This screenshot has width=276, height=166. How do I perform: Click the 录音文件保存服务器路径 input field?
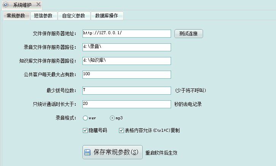point(126,47)
